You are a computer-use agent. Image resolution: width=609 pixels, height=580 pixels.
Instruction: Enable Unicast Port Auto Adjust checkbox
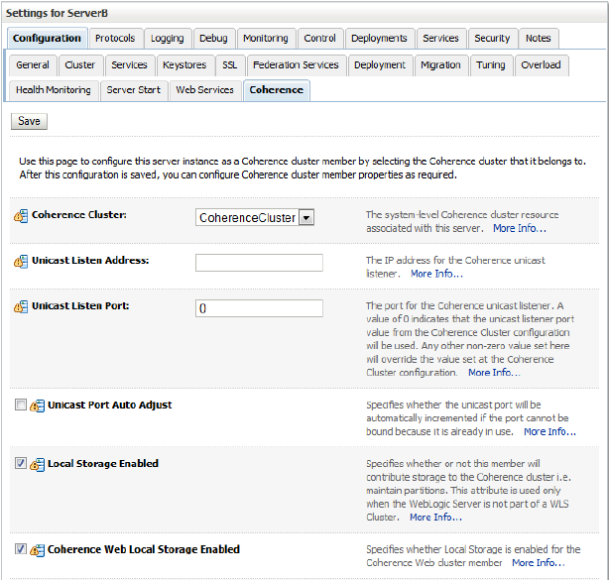tap(21, 405)
